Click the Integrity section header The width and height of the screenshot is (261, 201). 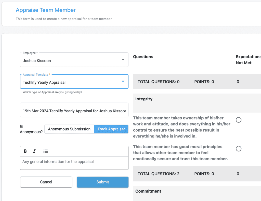click(x=144, y=99)
